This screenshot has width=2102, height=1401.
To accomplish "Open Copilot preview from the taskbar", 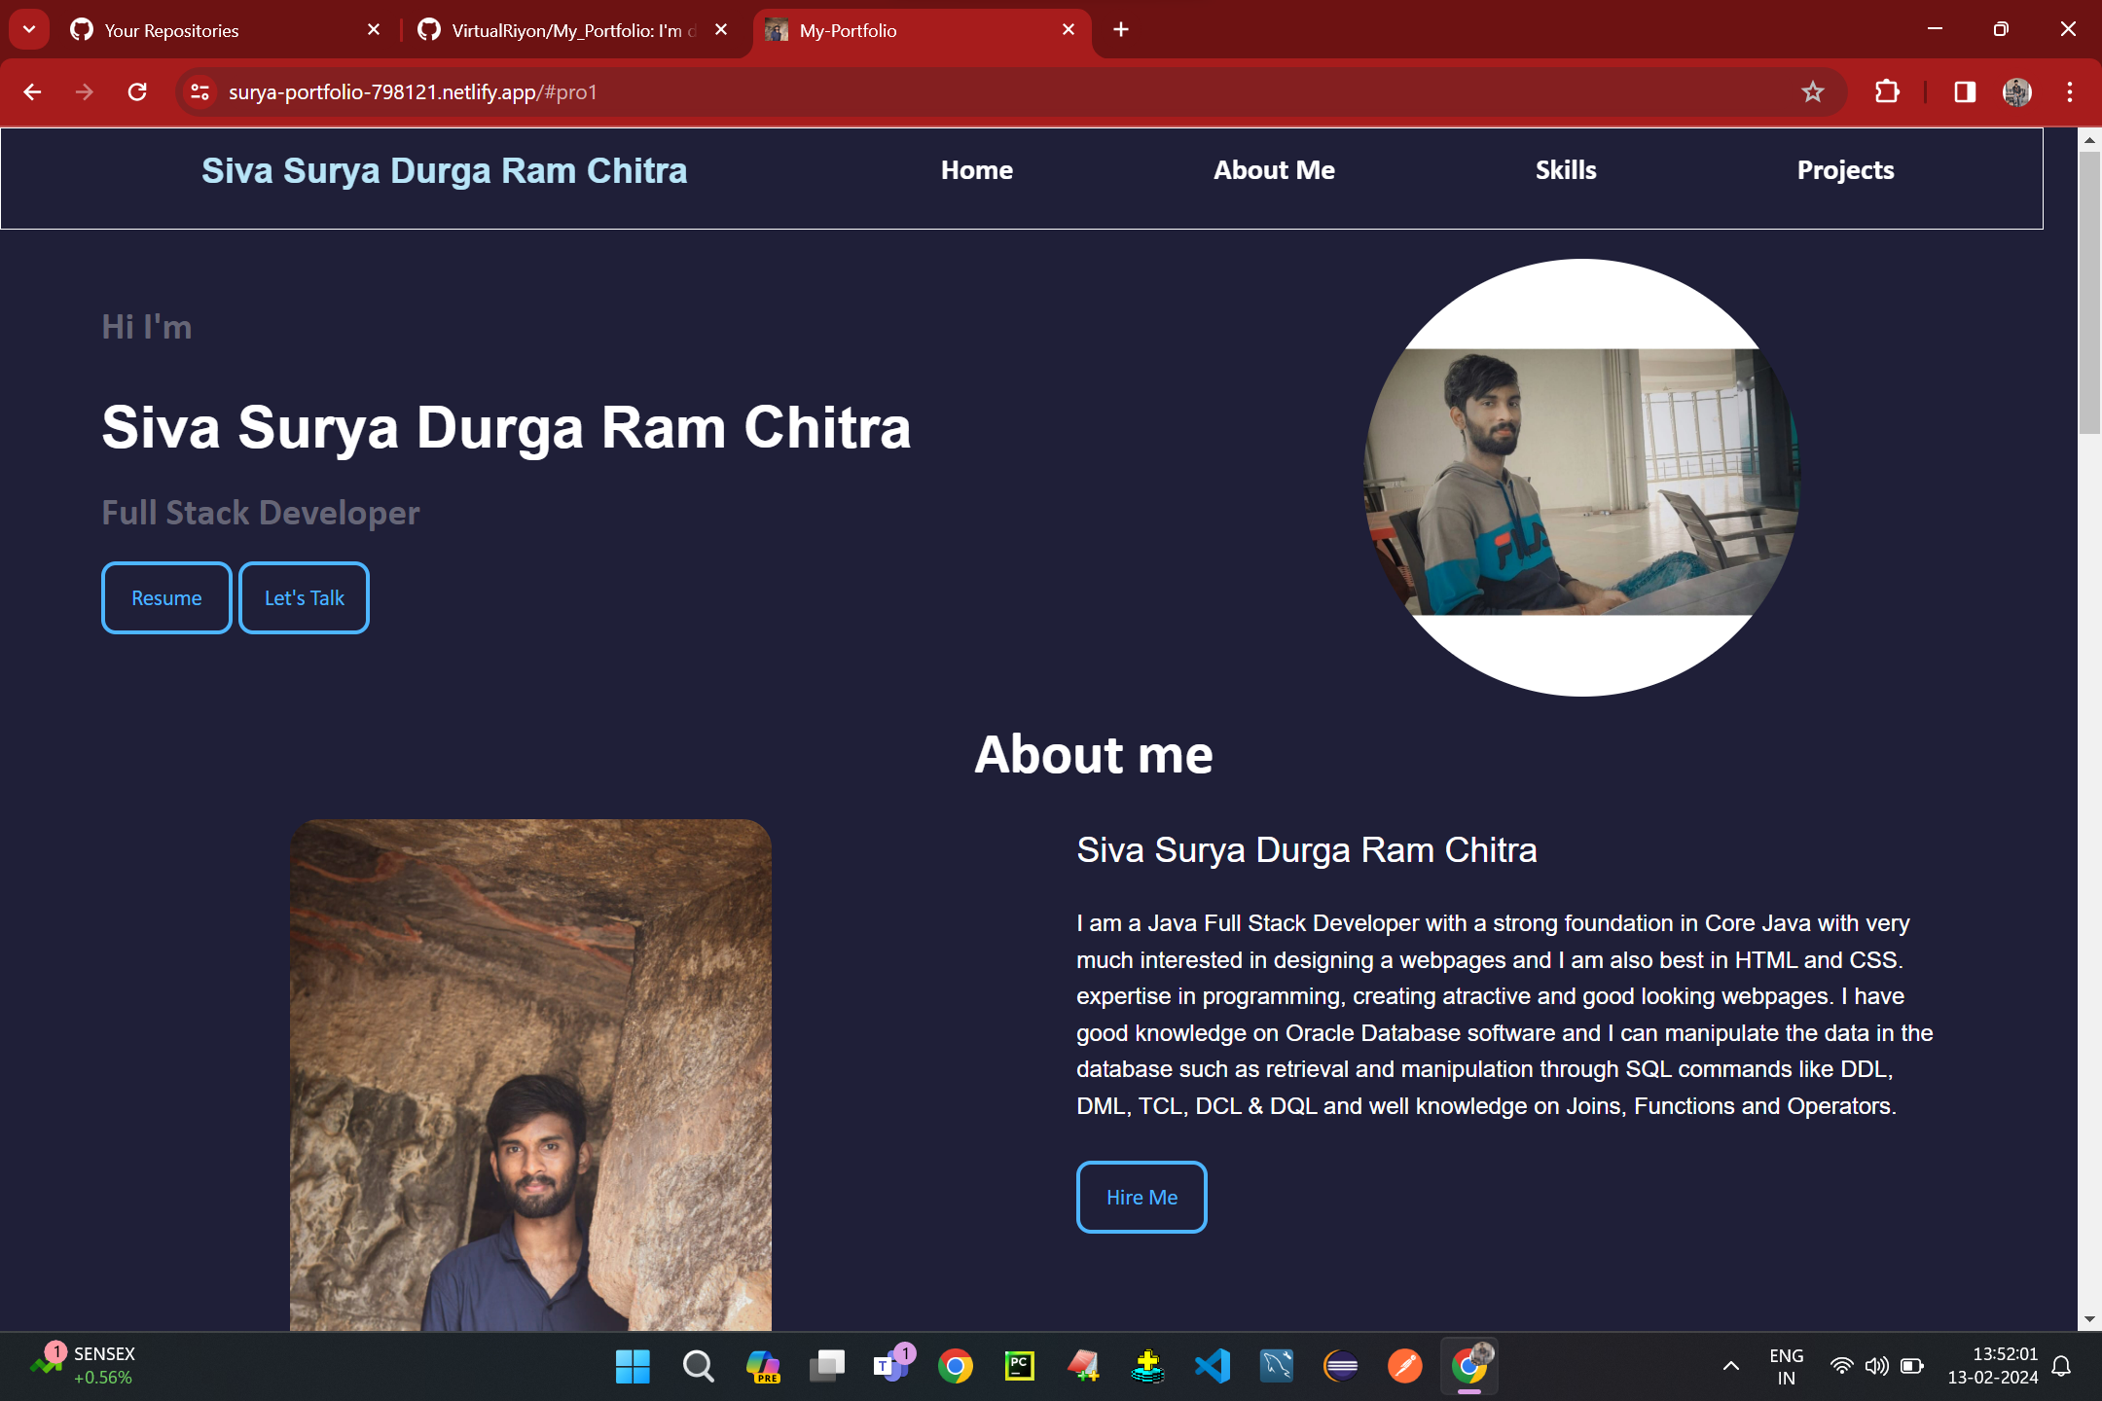I will pyautogui.click(x=763, y=1365).
